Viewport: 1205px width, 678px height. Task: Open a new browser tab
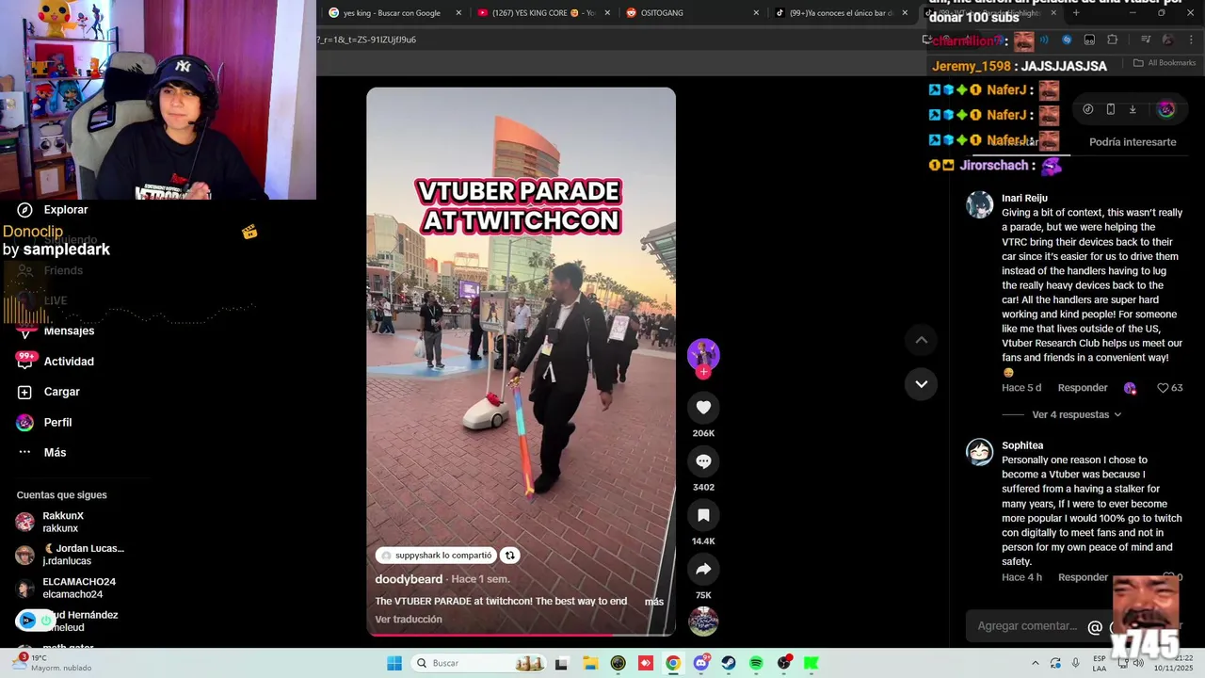1076,13
